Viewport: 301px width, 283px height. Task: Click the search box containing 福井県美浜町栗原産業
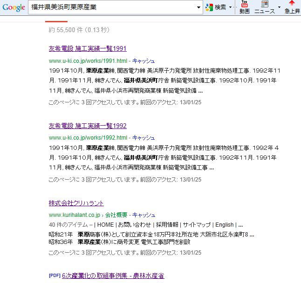click(116, 7)
